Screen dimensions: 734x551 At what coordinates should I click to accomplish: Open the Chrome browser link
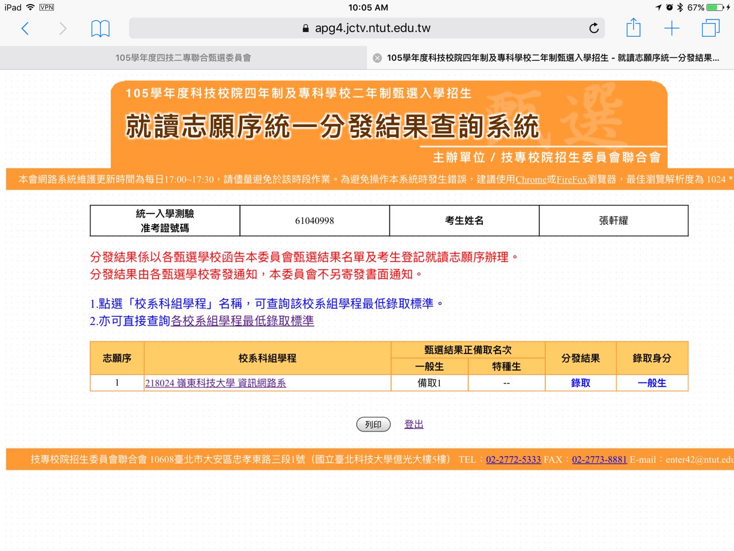[x=531, y=180]
